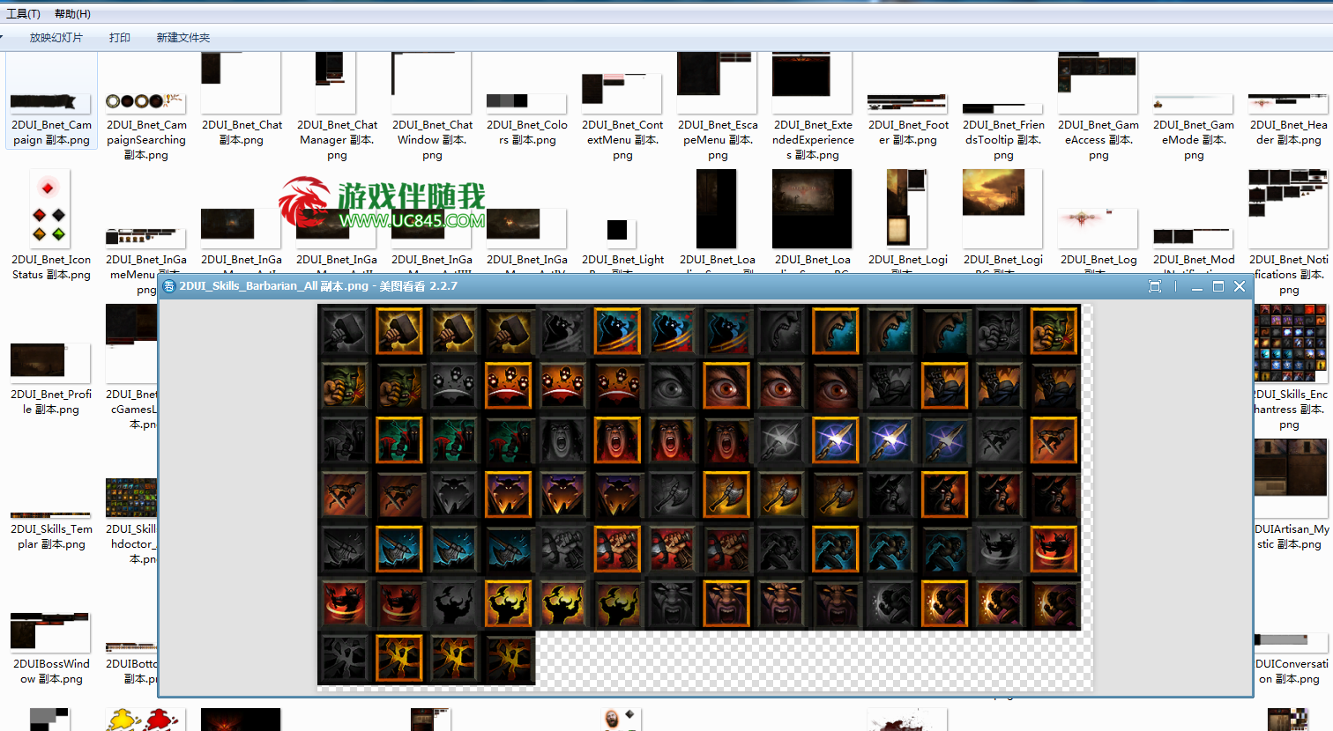Select 2DUIArtisan_Mystic 副本.png file
1333x731 pixels.
point(1292,495)
